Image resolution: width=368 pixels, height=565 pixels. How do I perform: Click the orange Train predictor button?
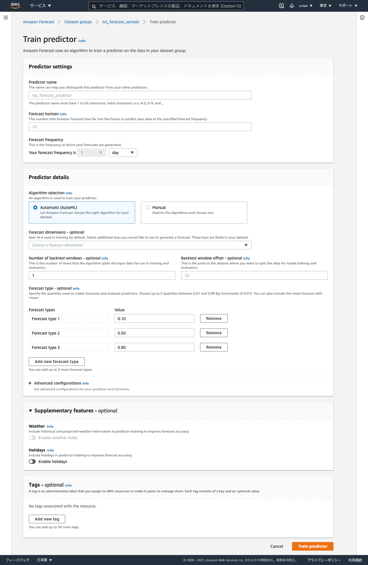coord(313,546)
